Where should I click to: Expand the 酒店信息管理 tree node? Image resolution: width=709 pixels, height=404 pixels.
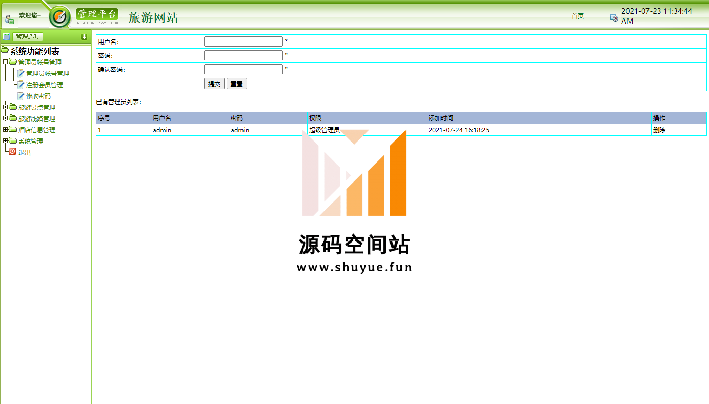pyautogui.click(x=5, y=130)
